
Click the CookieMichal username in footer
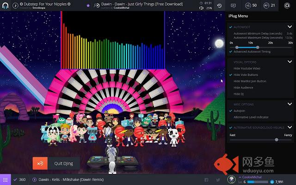[252, 177]
